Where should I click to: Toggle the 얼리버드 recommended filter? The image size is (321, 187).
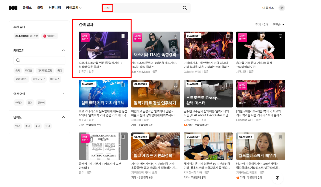pyautogui.click(x=50, y=36)
